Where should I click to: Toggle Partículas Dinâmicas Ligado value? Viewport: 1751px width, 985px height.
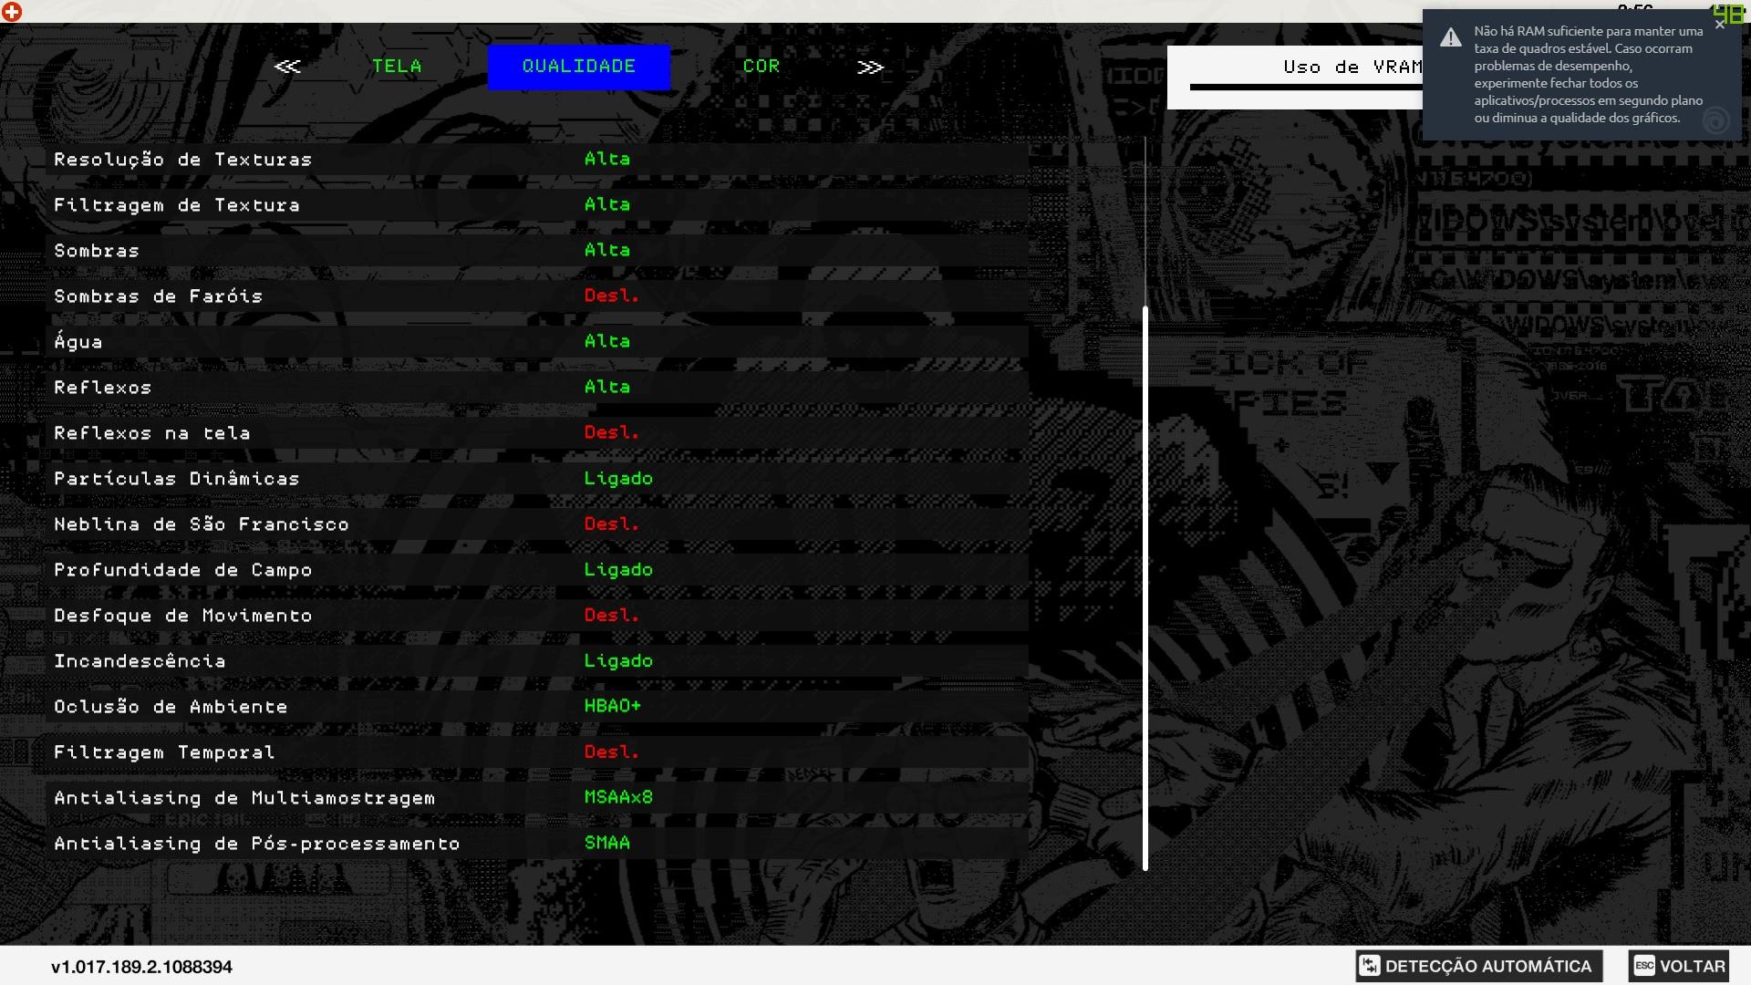click(618, 478)
